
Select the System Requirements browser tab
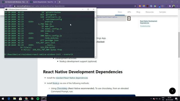coord(43,2)
